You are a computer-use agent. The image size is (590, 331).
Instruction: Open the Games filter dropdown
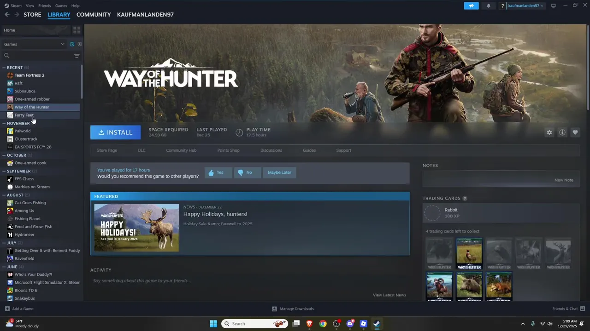(x=34, y=44)
